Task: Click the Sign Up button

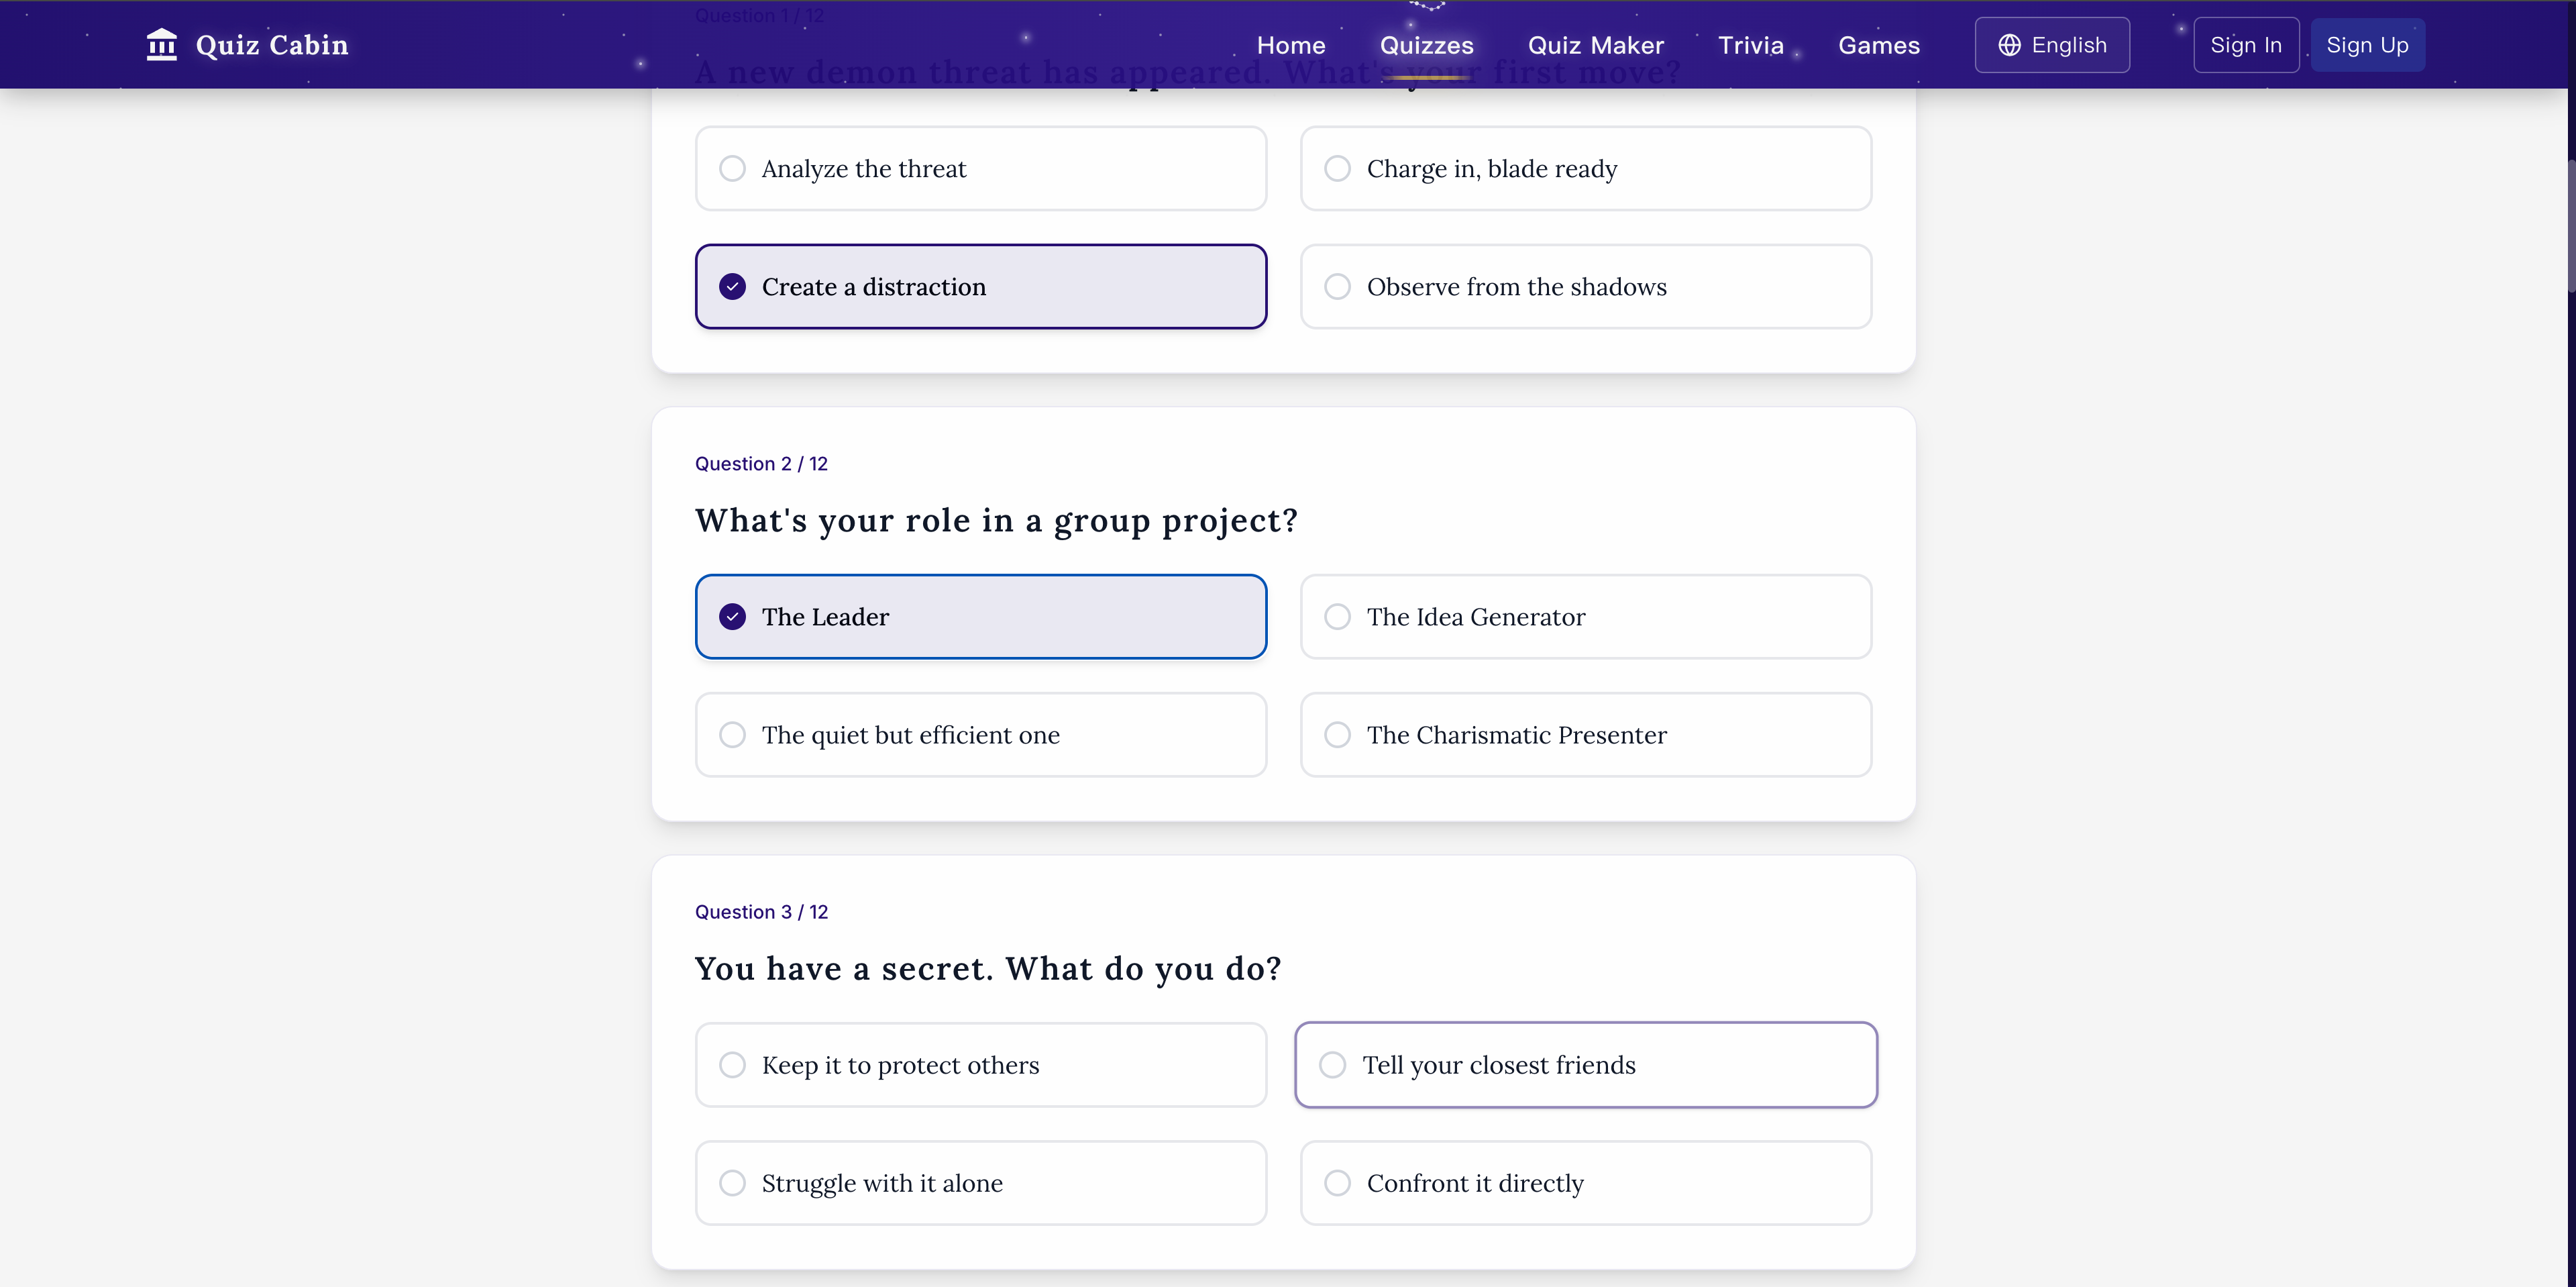Action: [2367, 45]
